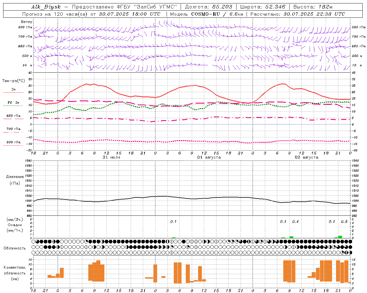Click the "Конвективн." convective cloud label
Image resolution: width=367 pixels, height=293 pixels.
coord(15,268)
